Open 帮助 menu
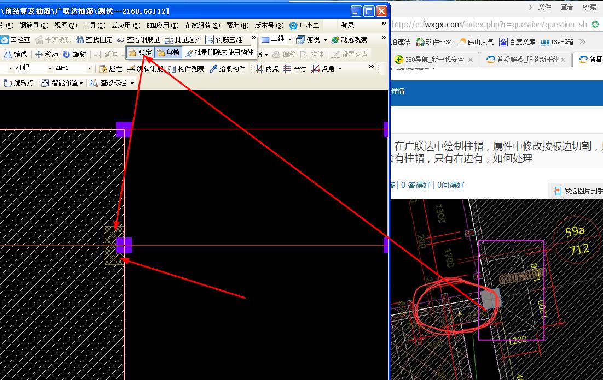Image resolution: width=603 pixels, height=380 pixels. pyautogui.click(x=237, y=25)
